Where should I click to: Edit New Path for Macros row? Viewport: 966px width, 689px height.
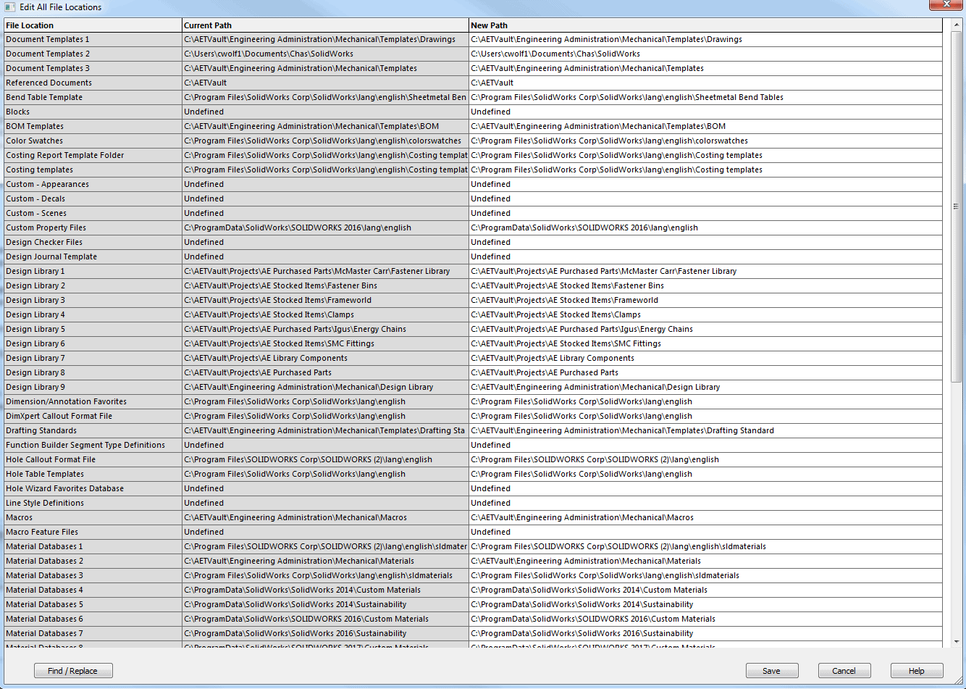[x=706, y=517]
